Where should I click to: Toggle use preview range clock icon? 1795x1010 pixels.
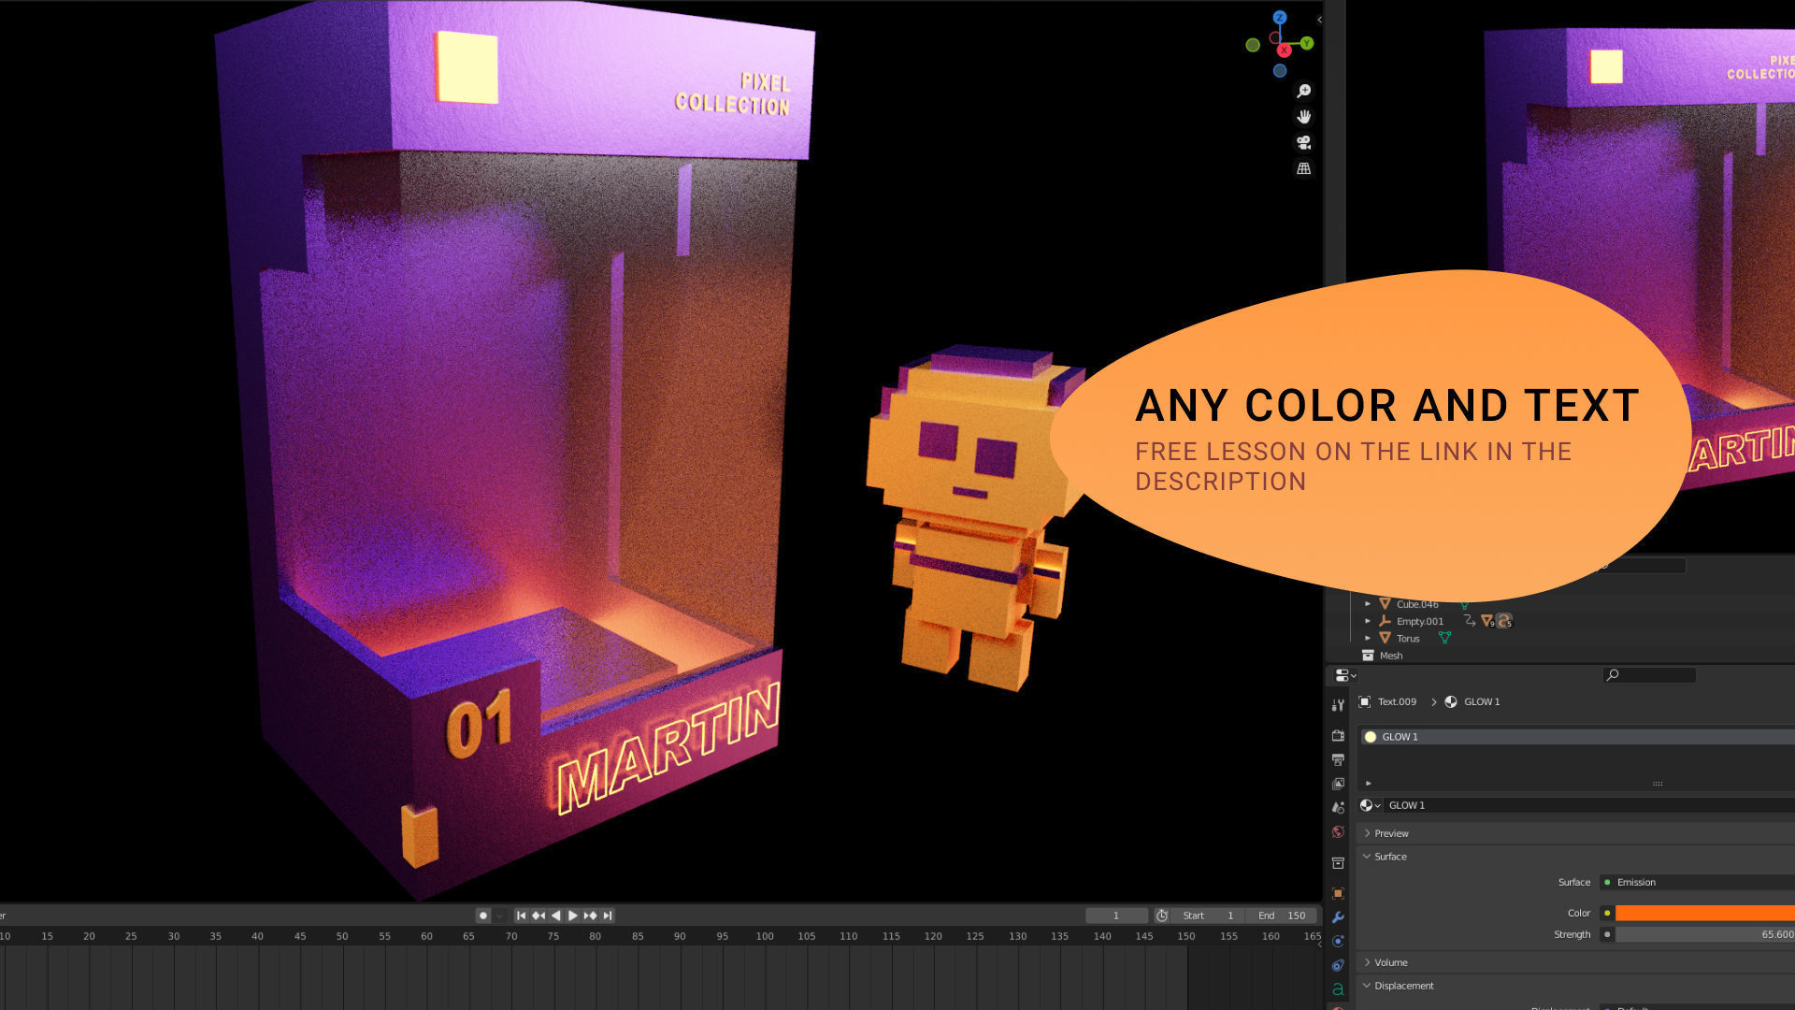point(1162,916)
